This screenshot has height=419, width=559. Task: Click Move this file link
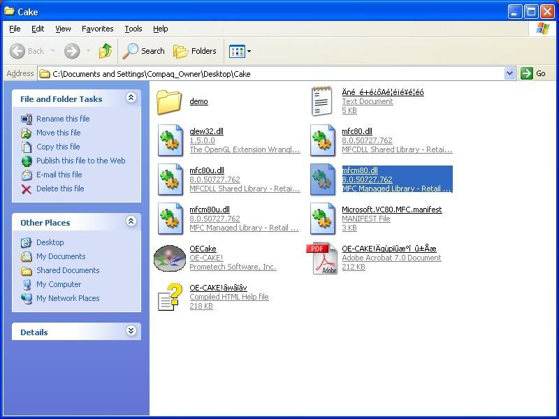[59, 133]
